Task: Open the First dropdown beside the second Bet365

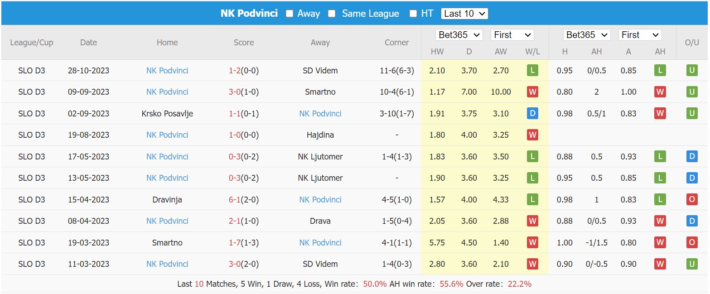Action: [640, 35]
